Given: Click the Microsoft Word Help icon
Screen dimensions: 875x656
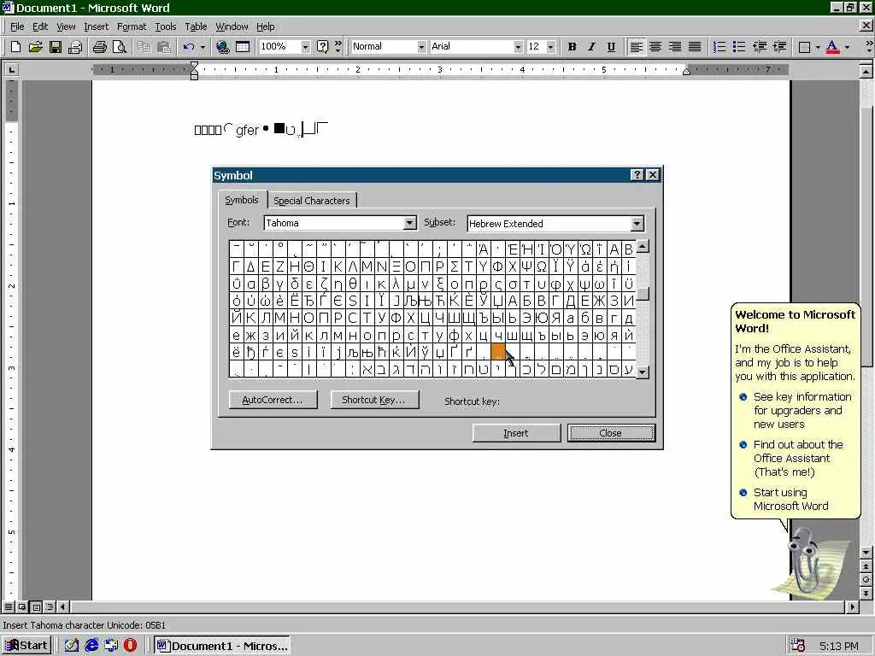Looking at the screenshot, I should coord(322,47).
